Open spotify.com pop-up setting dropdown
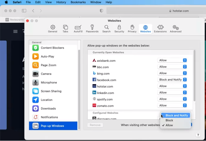This screenshot has width=206, height=141. (172, 99)
